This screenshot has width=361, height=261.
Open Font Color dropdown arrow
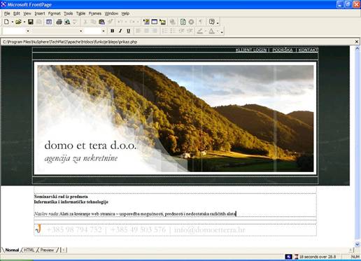coord(218,31)
